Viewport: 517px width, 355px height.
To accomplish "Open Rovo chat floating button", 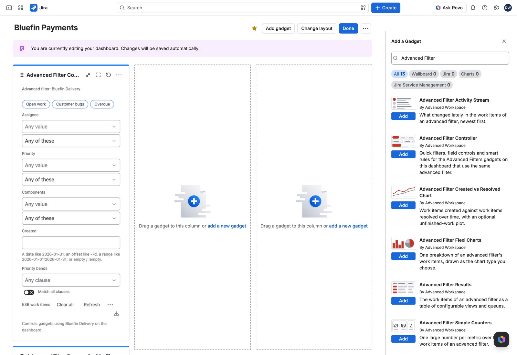I will click(501, 340).
